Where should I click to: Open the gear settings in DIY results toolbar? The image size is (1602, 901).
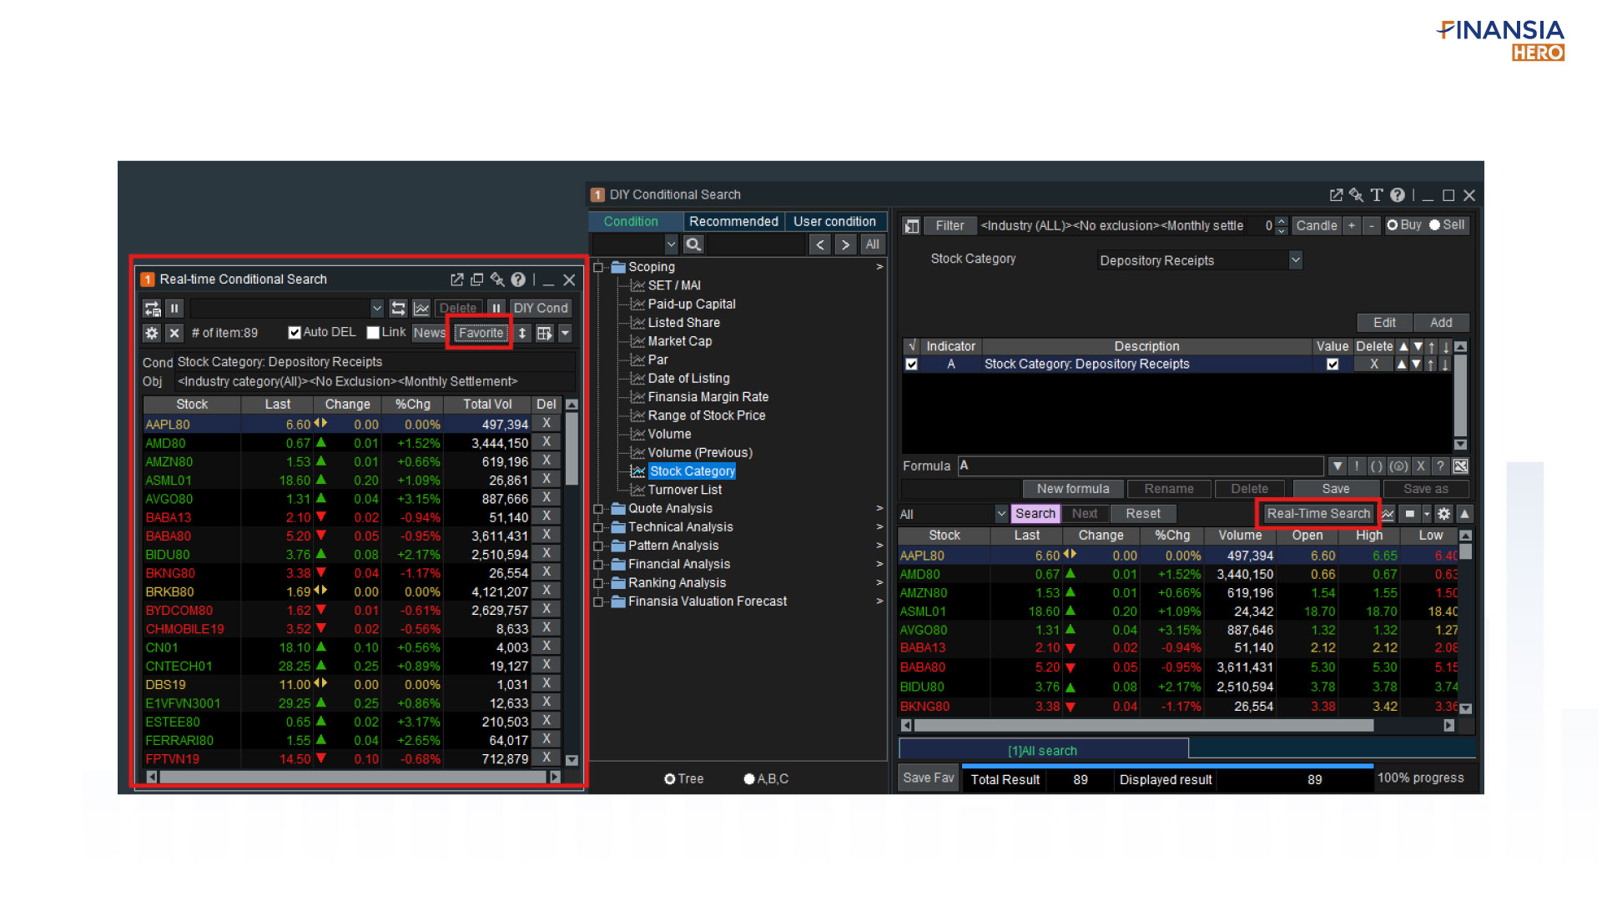[1444, 514]
